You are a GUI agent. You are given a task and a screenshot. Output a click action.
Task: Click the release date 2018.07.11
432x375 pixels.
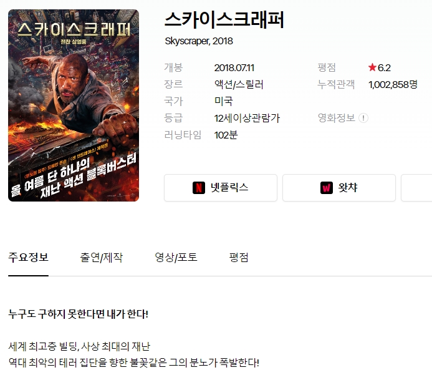(x=234, y=68)
